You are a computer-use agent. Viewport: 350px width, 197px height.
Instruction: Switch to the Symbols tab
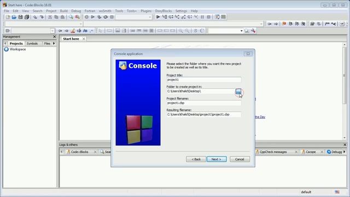pos(32,43)
